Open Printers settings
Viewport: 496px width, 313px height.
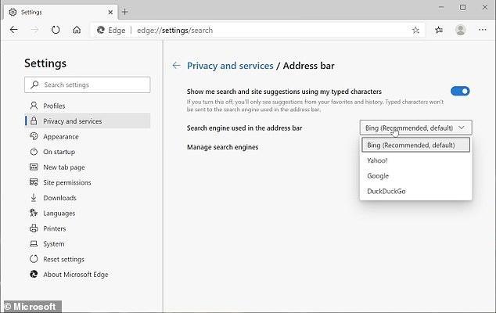point(88,228)
